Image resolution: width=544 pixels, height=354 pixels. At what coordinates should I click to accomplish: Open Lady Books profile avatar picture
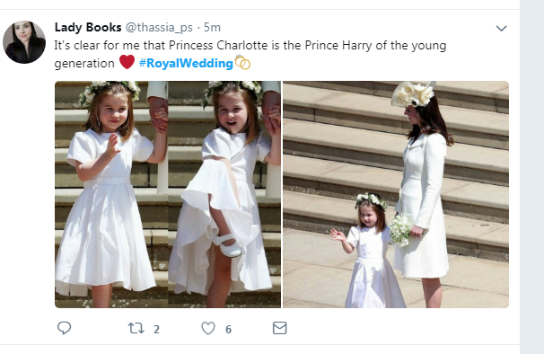24,42
